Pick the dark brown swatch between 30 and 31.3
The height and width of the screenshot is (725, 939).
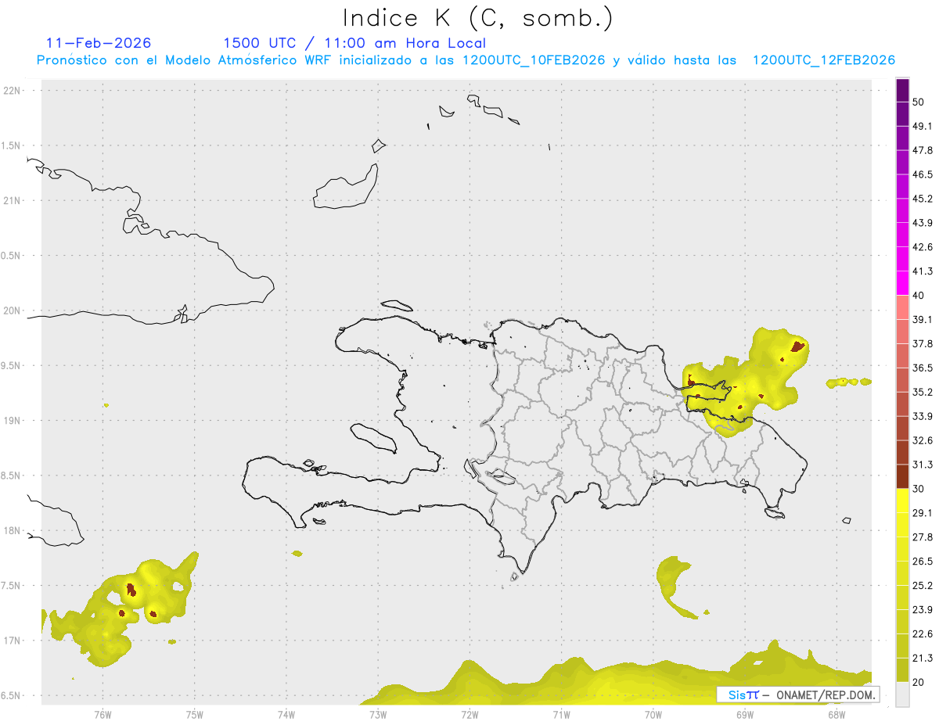(x=902, y=476)
